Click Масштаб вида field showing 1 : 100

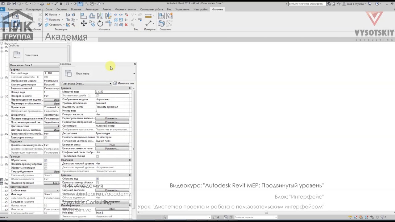(112, 92)
